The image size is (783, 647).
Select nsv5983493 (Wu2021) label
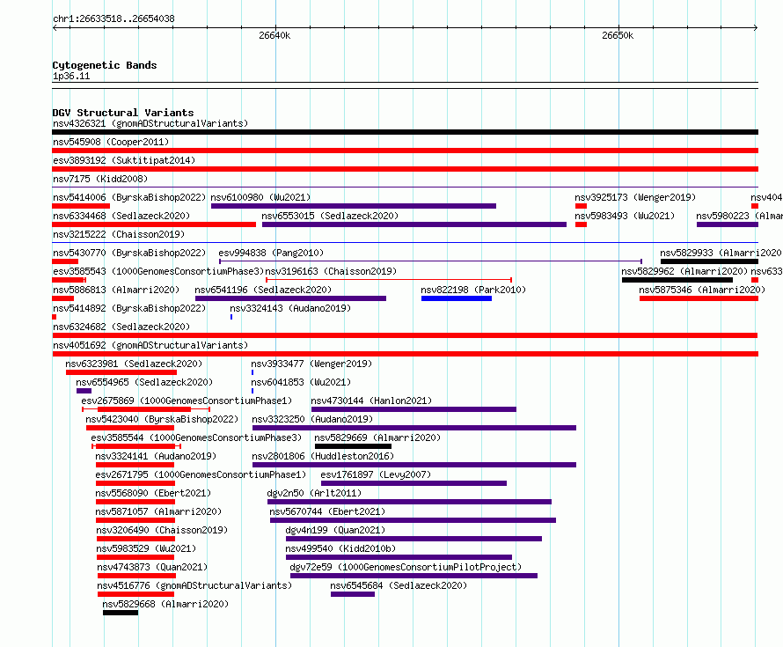625,216
